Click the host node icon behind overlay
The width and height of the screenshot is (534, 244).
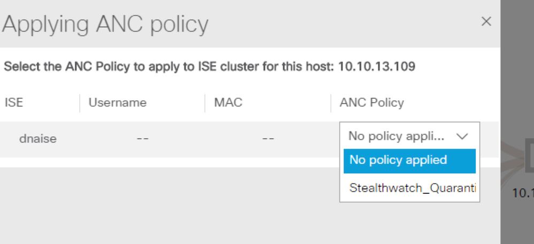click(x=529, y=156)
